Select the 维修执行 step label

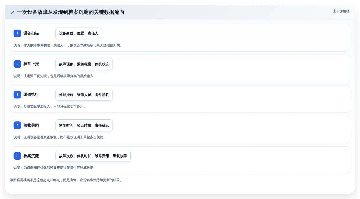(31, 94)
